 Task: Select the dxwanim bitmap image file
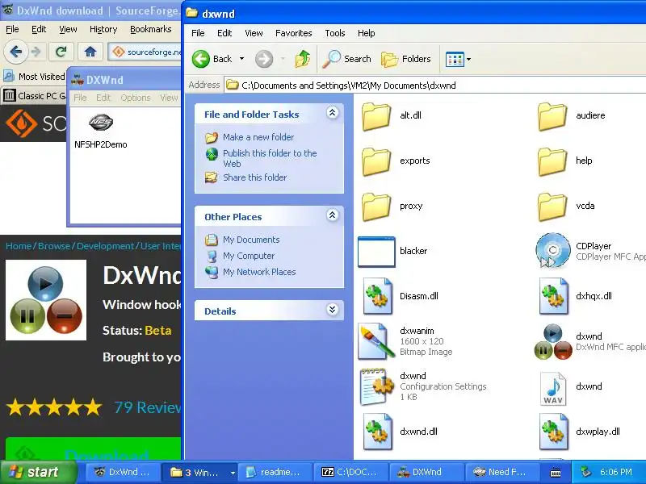(x=377, y=341)
